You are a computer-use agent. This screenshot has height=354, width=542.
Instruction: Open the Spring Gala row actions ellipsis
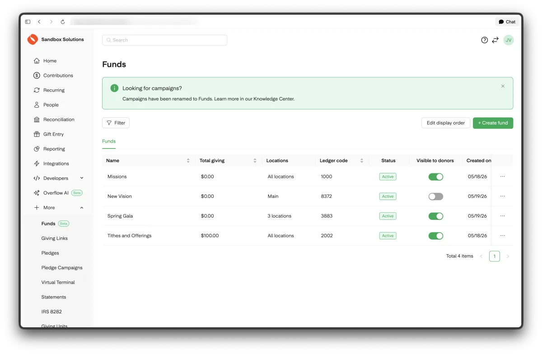[503, 216]
